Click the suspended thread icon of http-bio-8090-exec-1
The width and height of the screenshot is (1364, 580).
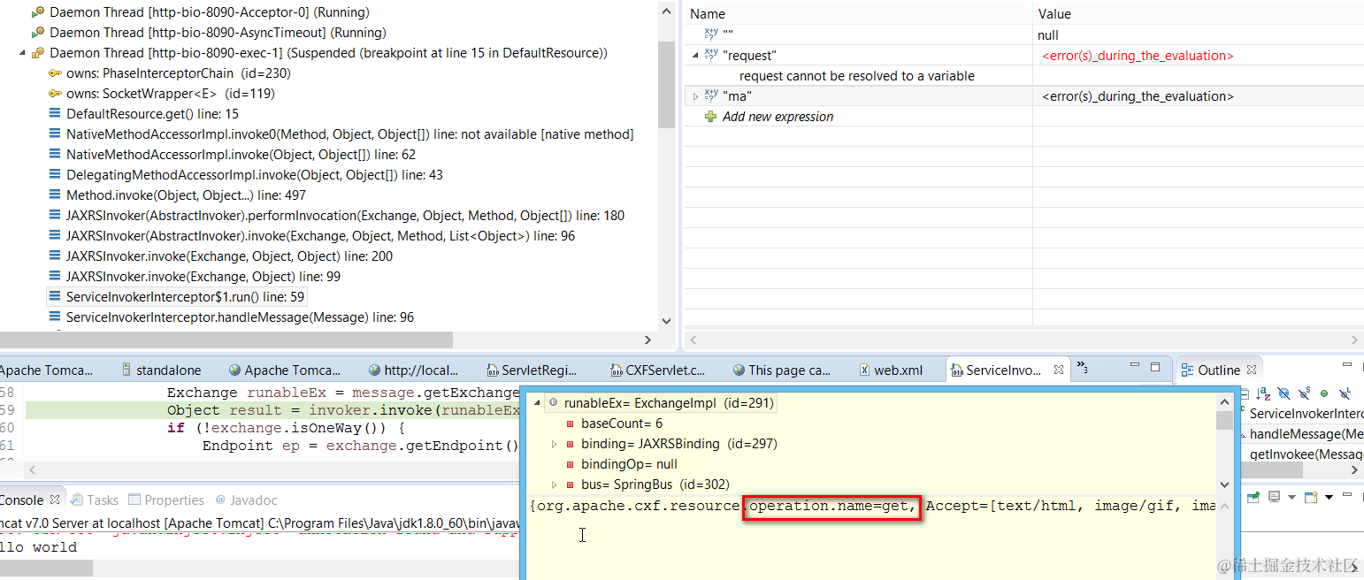[38, 53]
